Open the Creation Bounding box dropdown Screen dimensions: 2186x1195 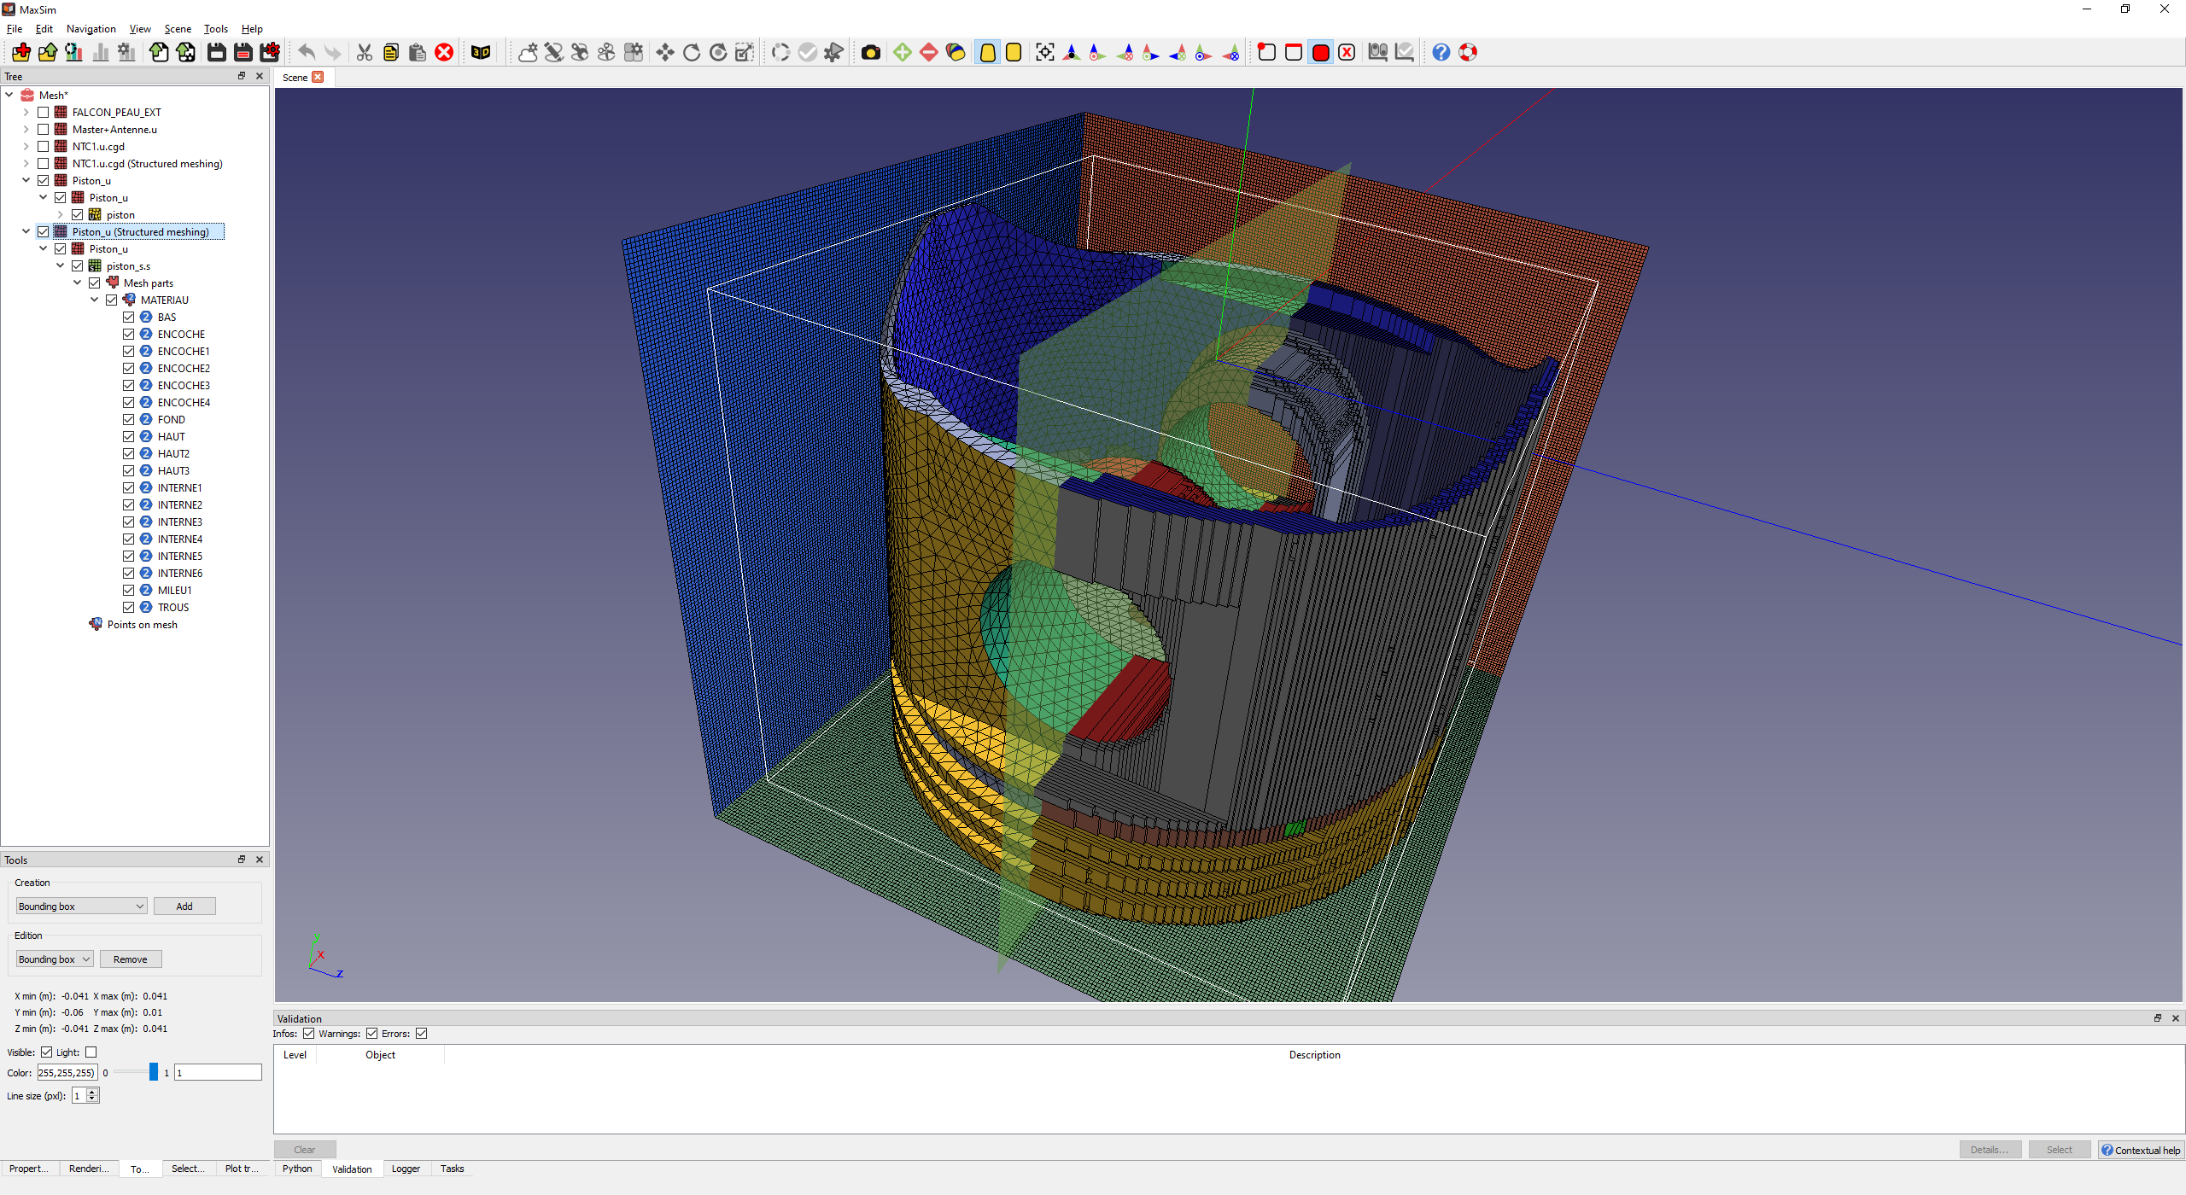[x=81, y=906]
